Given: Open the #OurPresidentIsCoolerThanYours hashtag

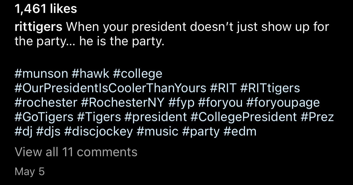Looking at the screenshot, I should 110,88.
